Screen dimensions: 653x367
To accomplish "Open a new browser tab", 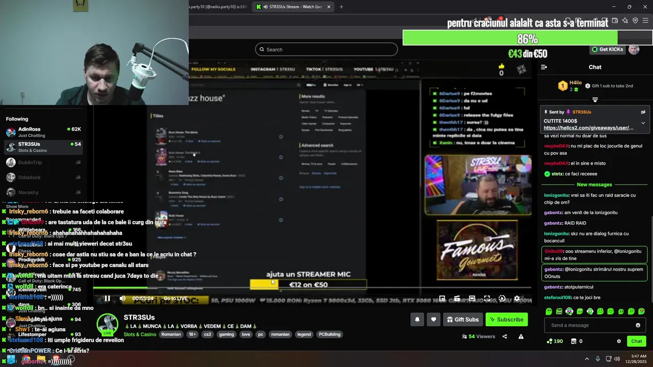I will (x=341, y=7).
